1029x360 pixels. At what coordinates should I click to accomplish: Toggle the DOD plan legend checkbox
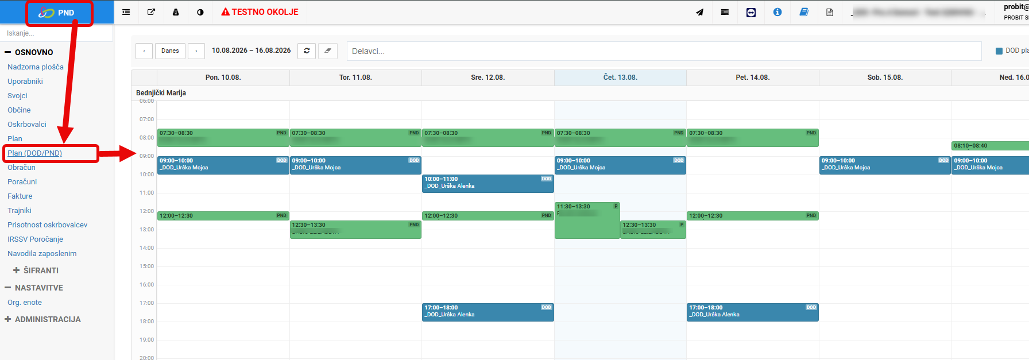[x=999, y=51]
